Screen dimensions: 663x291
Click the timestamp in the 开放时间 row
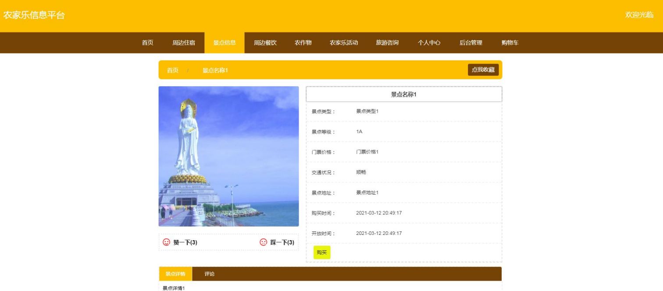(379, 233)
